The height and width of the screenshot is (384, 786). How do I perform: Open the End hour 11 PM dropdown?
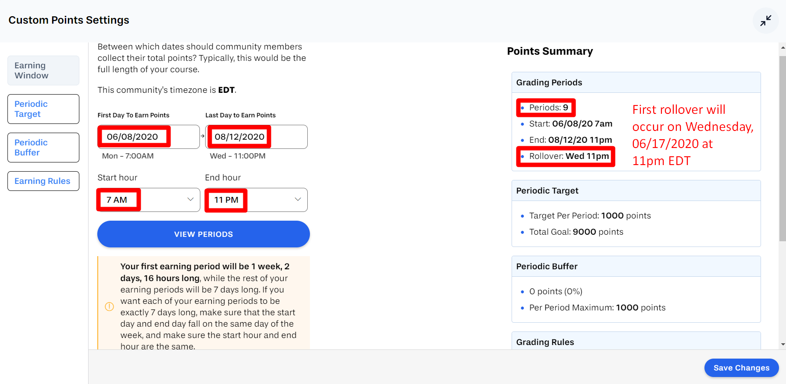pyautogui.click(x=256, y=200)
